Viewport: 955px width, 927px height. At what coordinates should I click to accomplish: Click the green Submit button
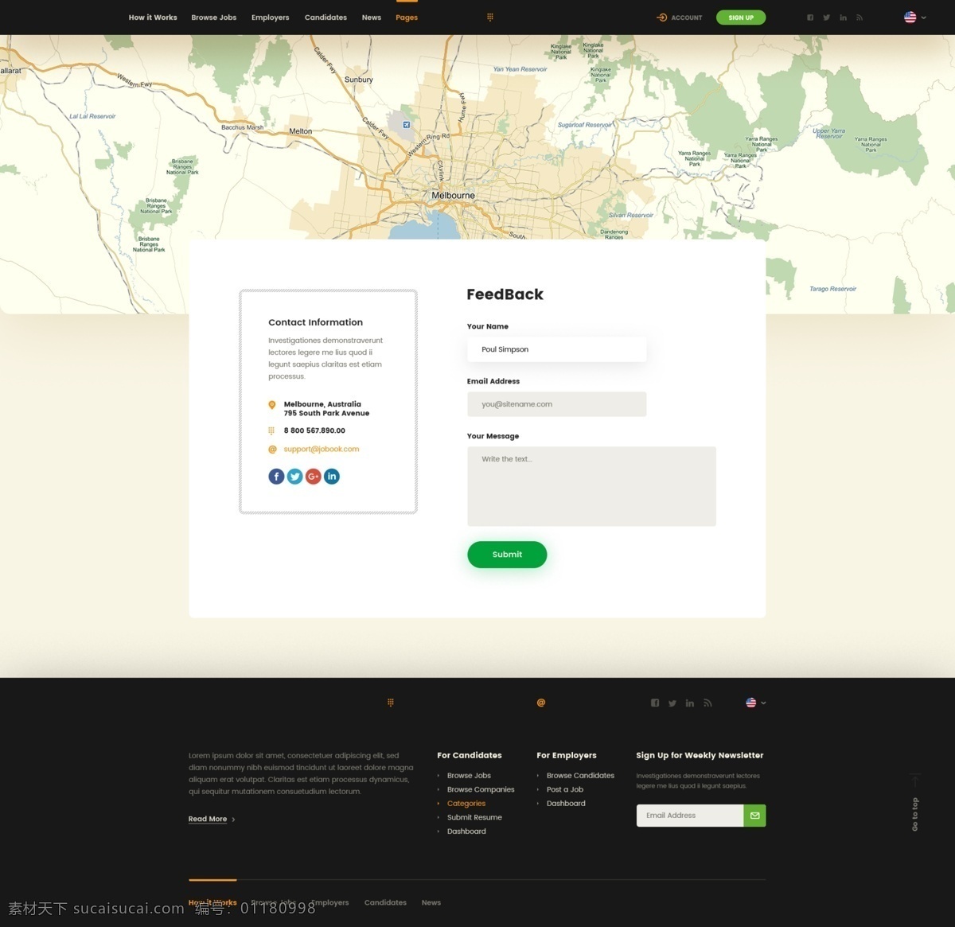(x=507, y=555)
